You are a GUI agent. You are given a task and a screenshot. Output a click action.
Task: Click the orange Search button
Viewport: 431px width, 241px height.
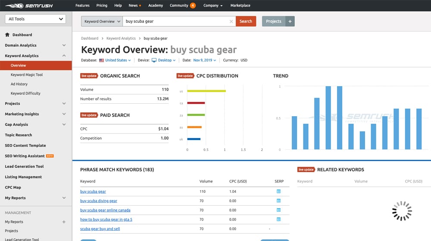pos(246,22)
